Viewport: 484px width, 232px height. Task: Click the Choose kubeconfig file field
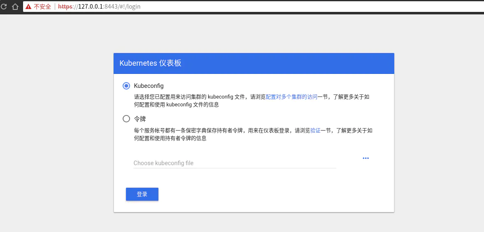point(235,163)
